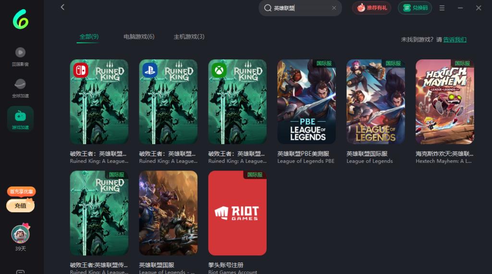Viewport: 492px width, 274px height.
Task: Click the PlayStation badge on Ruined King
Action: 150,70
